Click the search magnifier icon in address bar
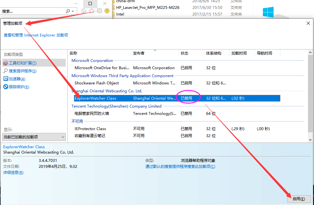Image resolution: width=314 pixels, height=205 pixels. (68, 11)
